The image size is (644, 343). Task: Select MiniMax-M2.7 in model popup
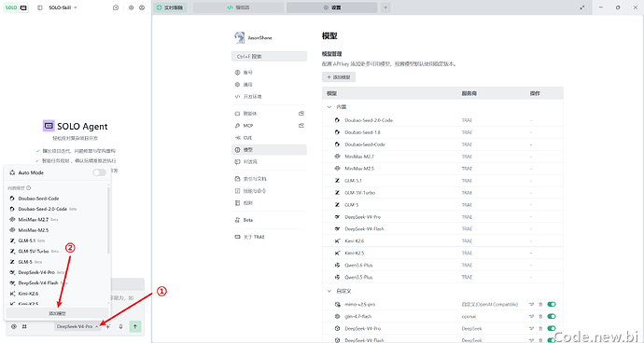coord(57,220)
